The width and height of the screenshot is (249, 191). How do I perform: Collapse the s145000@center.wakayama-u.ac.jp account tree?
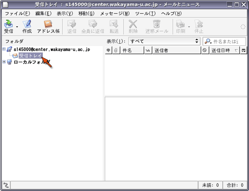pos(4,49)
